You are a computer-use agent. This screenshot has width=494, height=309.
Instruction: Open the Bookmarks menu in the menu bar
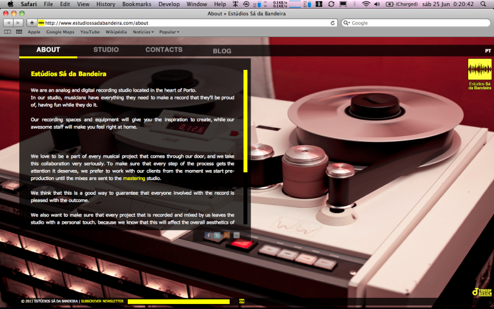[136, 4]
